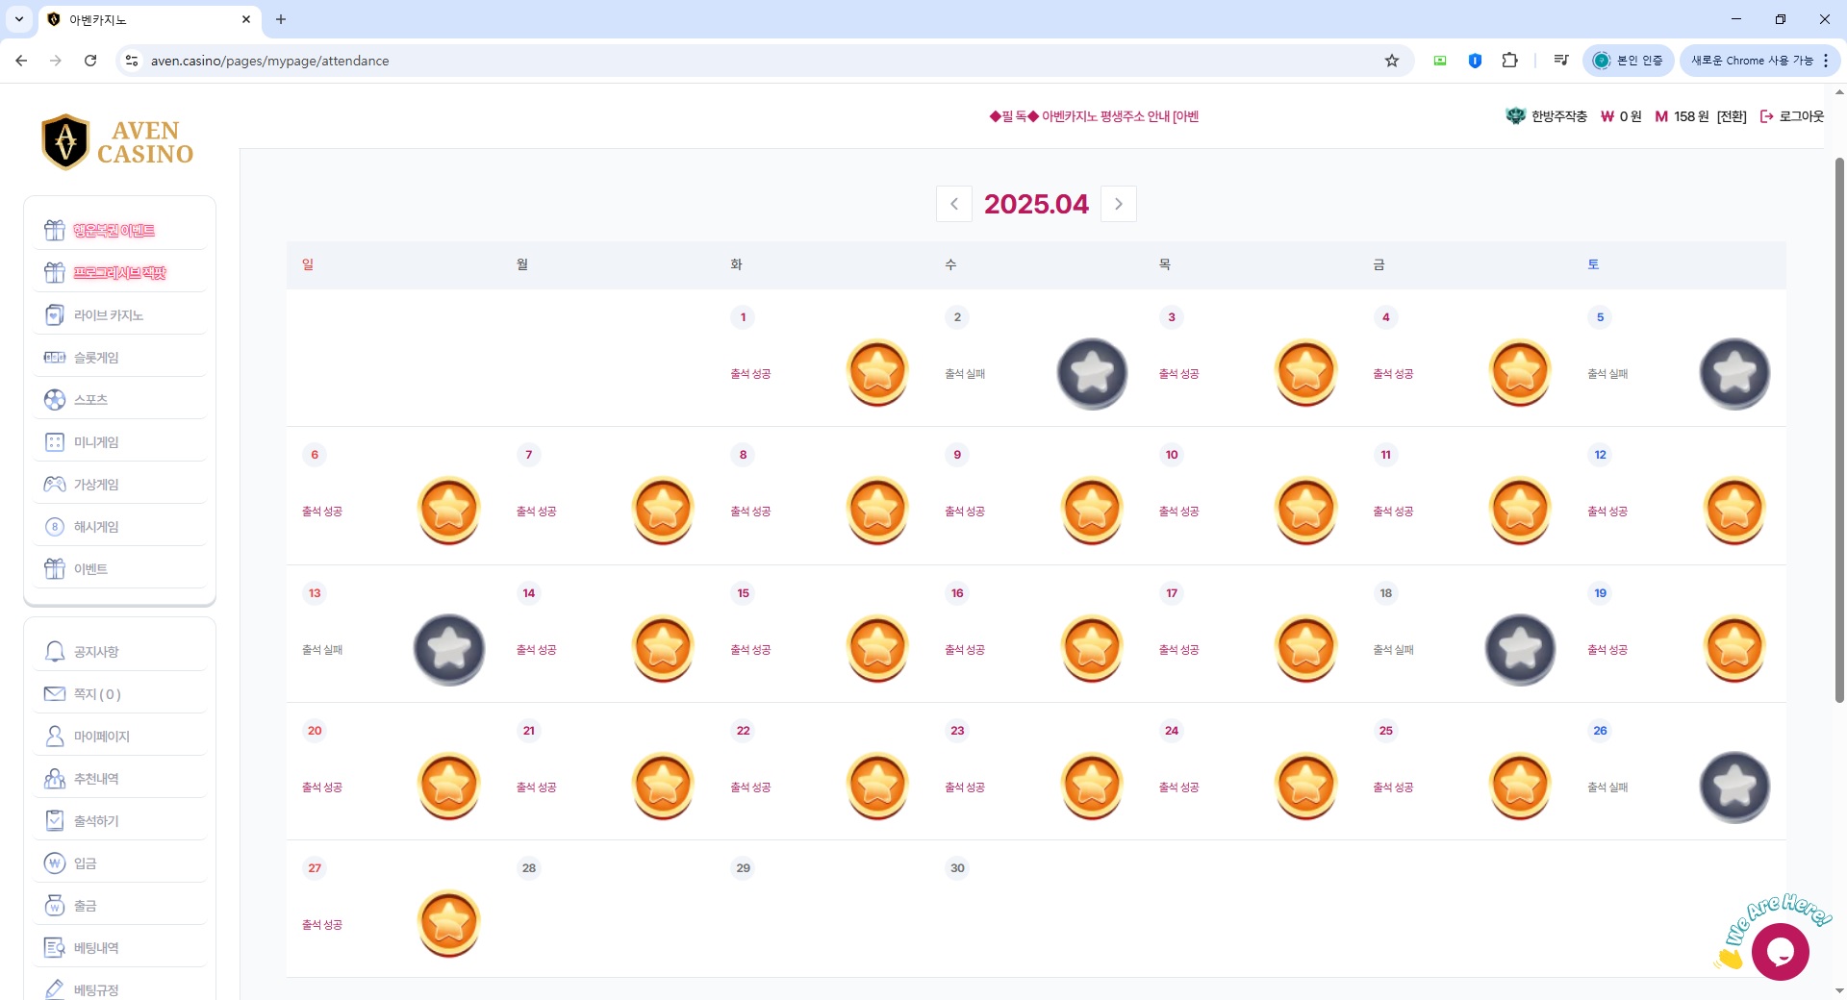Open the live chat bubble widget

click(x=1780, y=951)
